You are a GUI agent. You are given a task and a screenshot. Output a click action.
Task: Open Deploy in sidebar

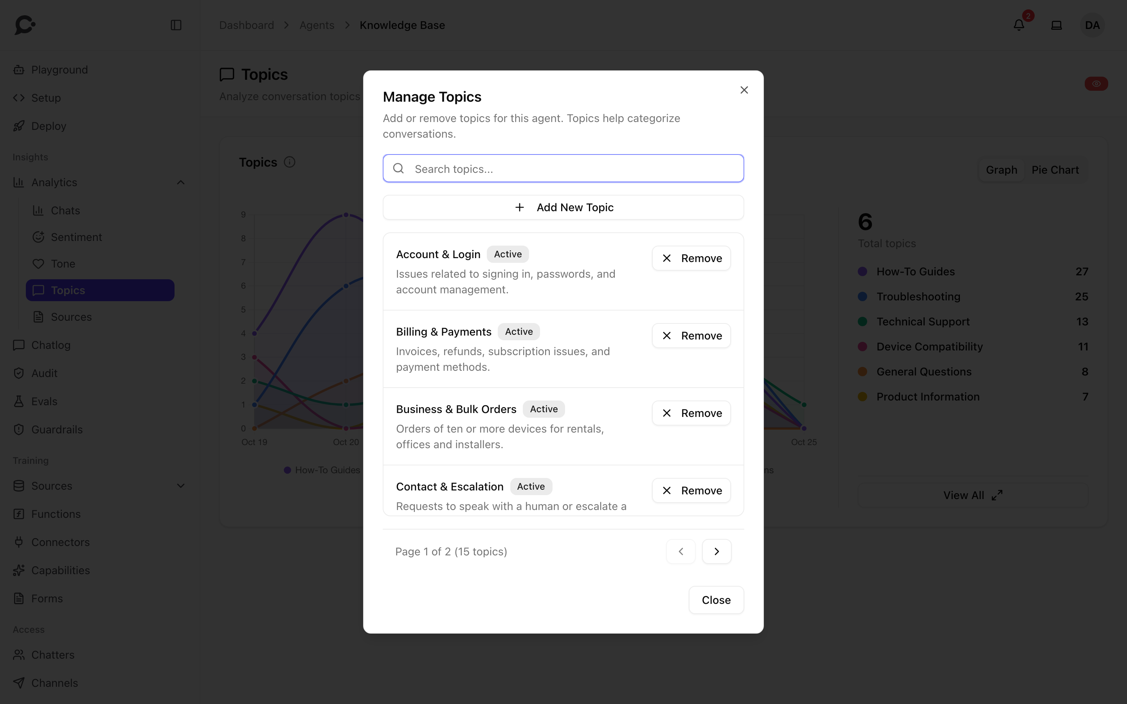(x=100, y=126)
